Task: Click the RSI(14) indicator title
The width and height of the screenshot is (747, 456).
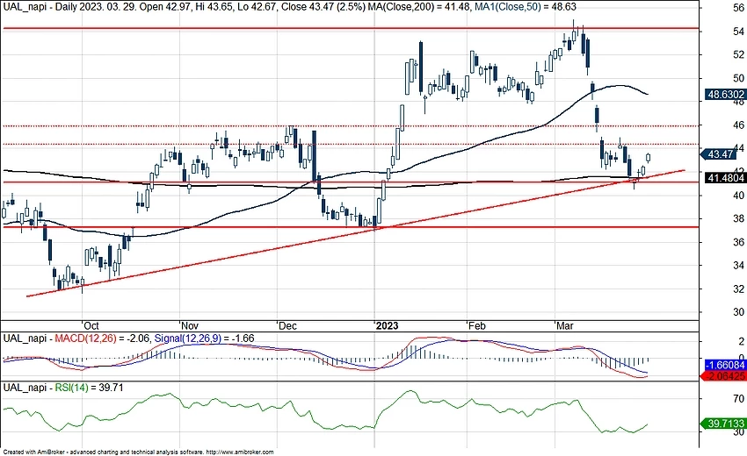Action: (71, 388)
